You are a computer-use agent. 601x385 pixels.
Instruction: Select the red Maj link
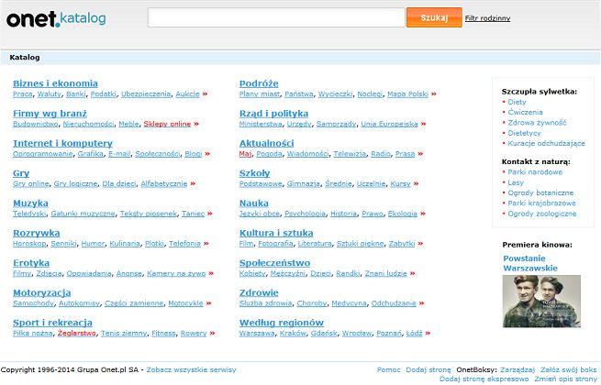(245, 154)
